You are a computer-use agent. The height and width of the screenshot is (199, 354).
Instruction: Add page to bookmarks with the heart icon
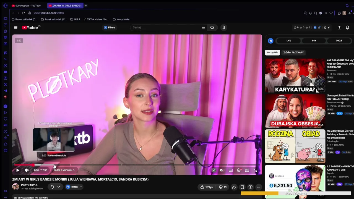pyautogui.click(x=331, y=13)
